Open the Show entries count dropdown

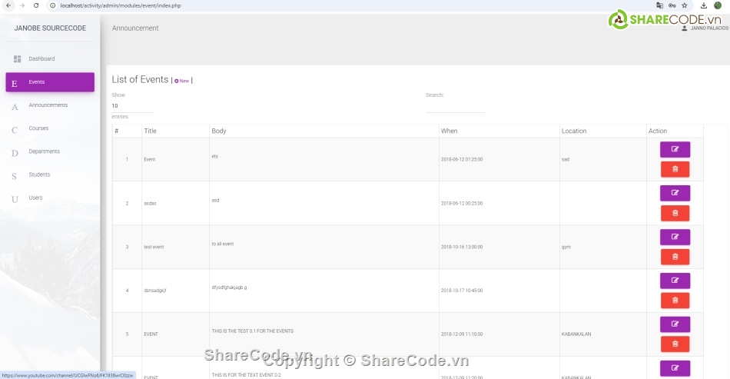tap(131, 106)
